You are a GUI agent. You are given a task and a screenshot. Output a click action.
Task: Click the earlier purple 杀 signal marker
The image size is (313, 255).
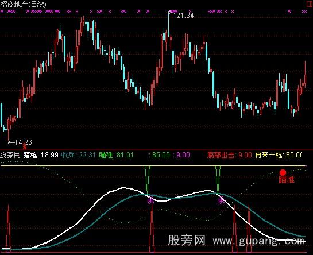point(150,200)
